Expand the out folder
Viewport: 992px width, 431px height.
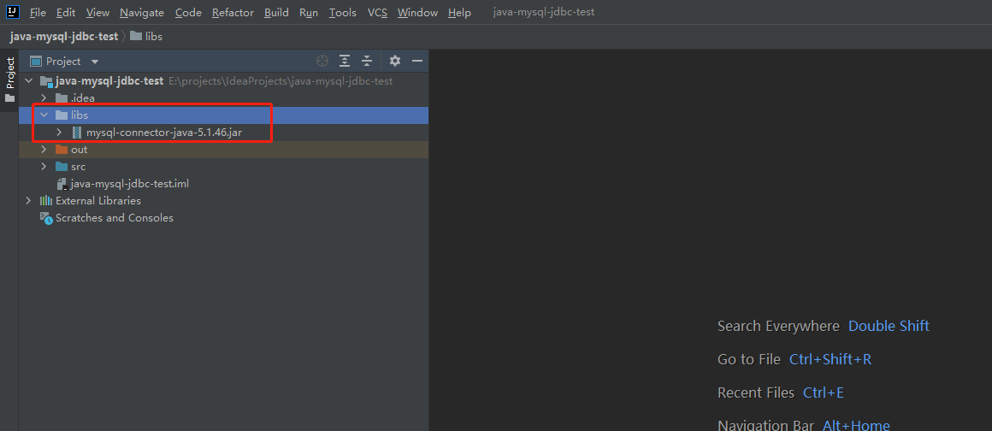tap(44, 150)
